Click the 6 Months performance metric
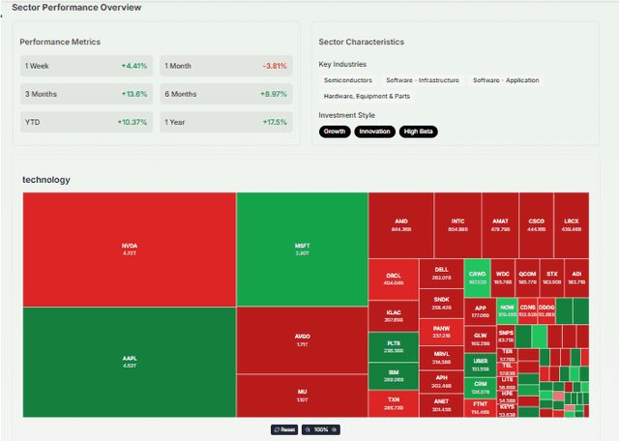This screenshot has width=619, height=441. pos(226,94)
